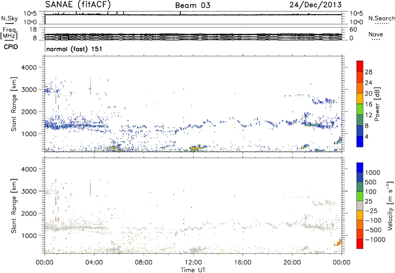The image size is (395, 273).
Task: Click the Velocity [m s-1] colorbar title
Action: [x=390, y=205]
